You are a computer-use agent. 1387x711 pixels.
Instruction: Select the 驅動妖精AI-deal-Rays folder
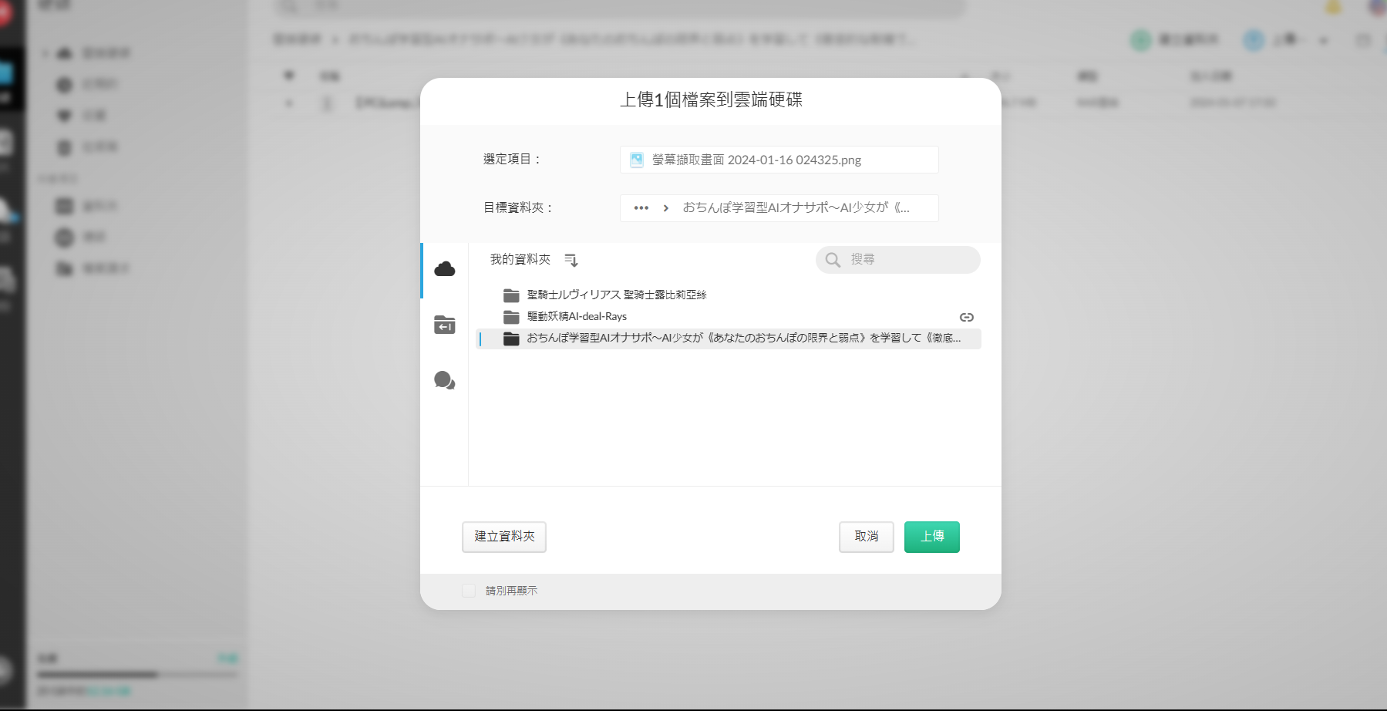577,317
